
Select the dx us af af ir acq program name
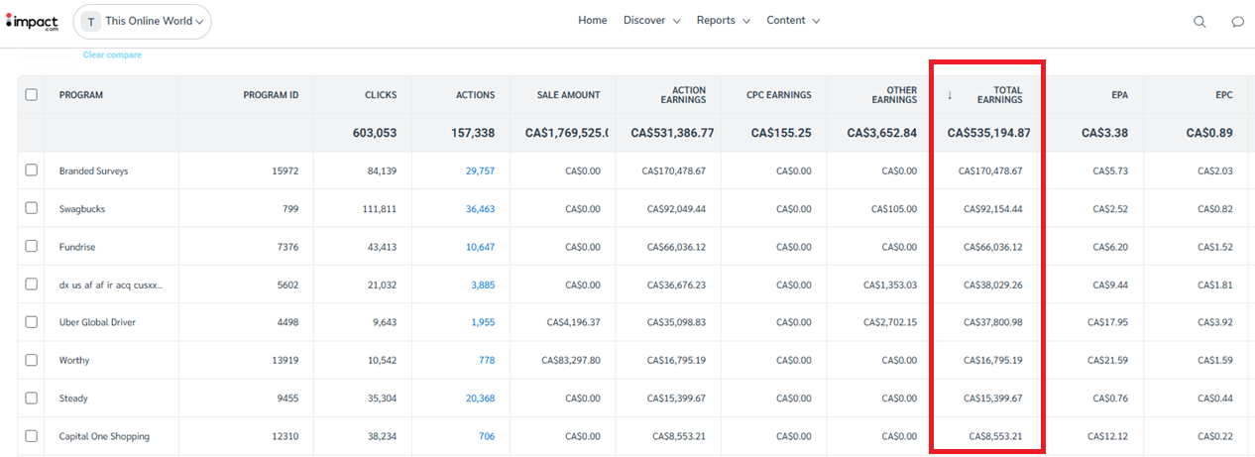(x=111, y=285)
